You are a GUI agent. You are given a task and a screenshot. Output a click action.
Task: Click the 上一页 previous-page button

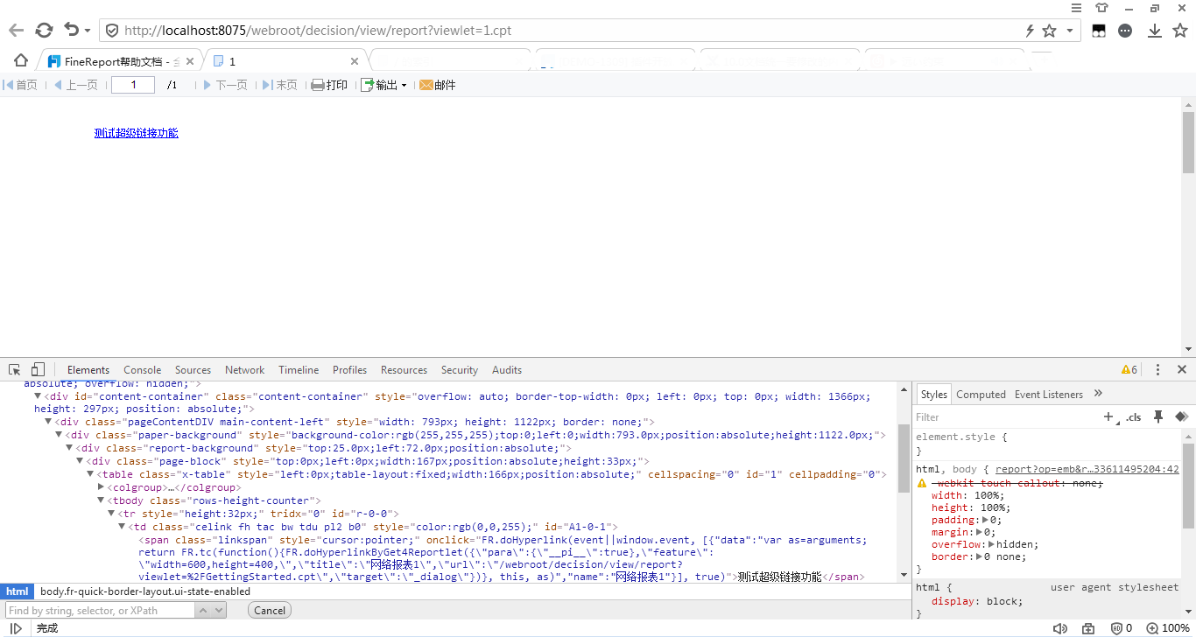point(75,85)
